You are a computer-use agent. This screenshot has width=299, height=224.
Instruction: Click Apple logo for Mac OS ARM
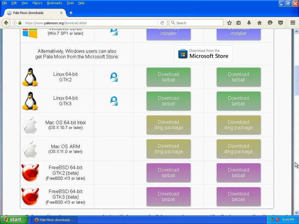tap(30, 149)
